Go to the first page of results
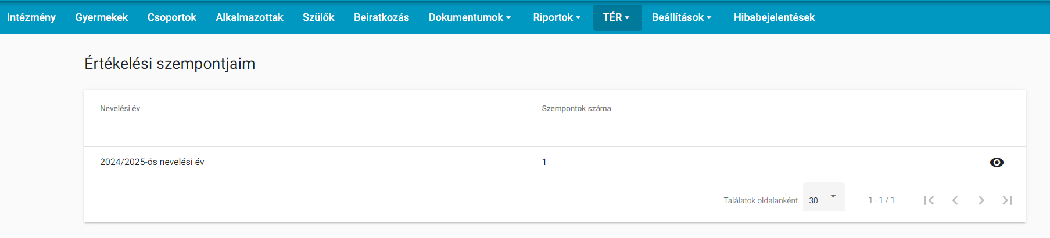The image size is (1050, 238). (x=929, y=200)
